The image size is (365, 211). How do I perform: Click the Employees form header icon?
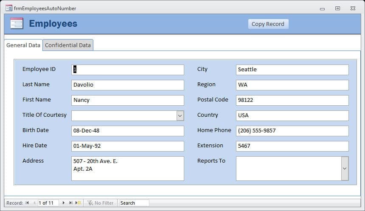pyautogui.click(x=17, y=23)
